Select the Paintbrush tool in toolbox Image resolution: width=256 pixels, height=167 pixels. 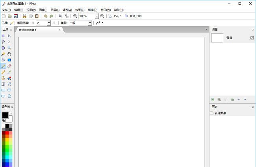click(4, 66)
